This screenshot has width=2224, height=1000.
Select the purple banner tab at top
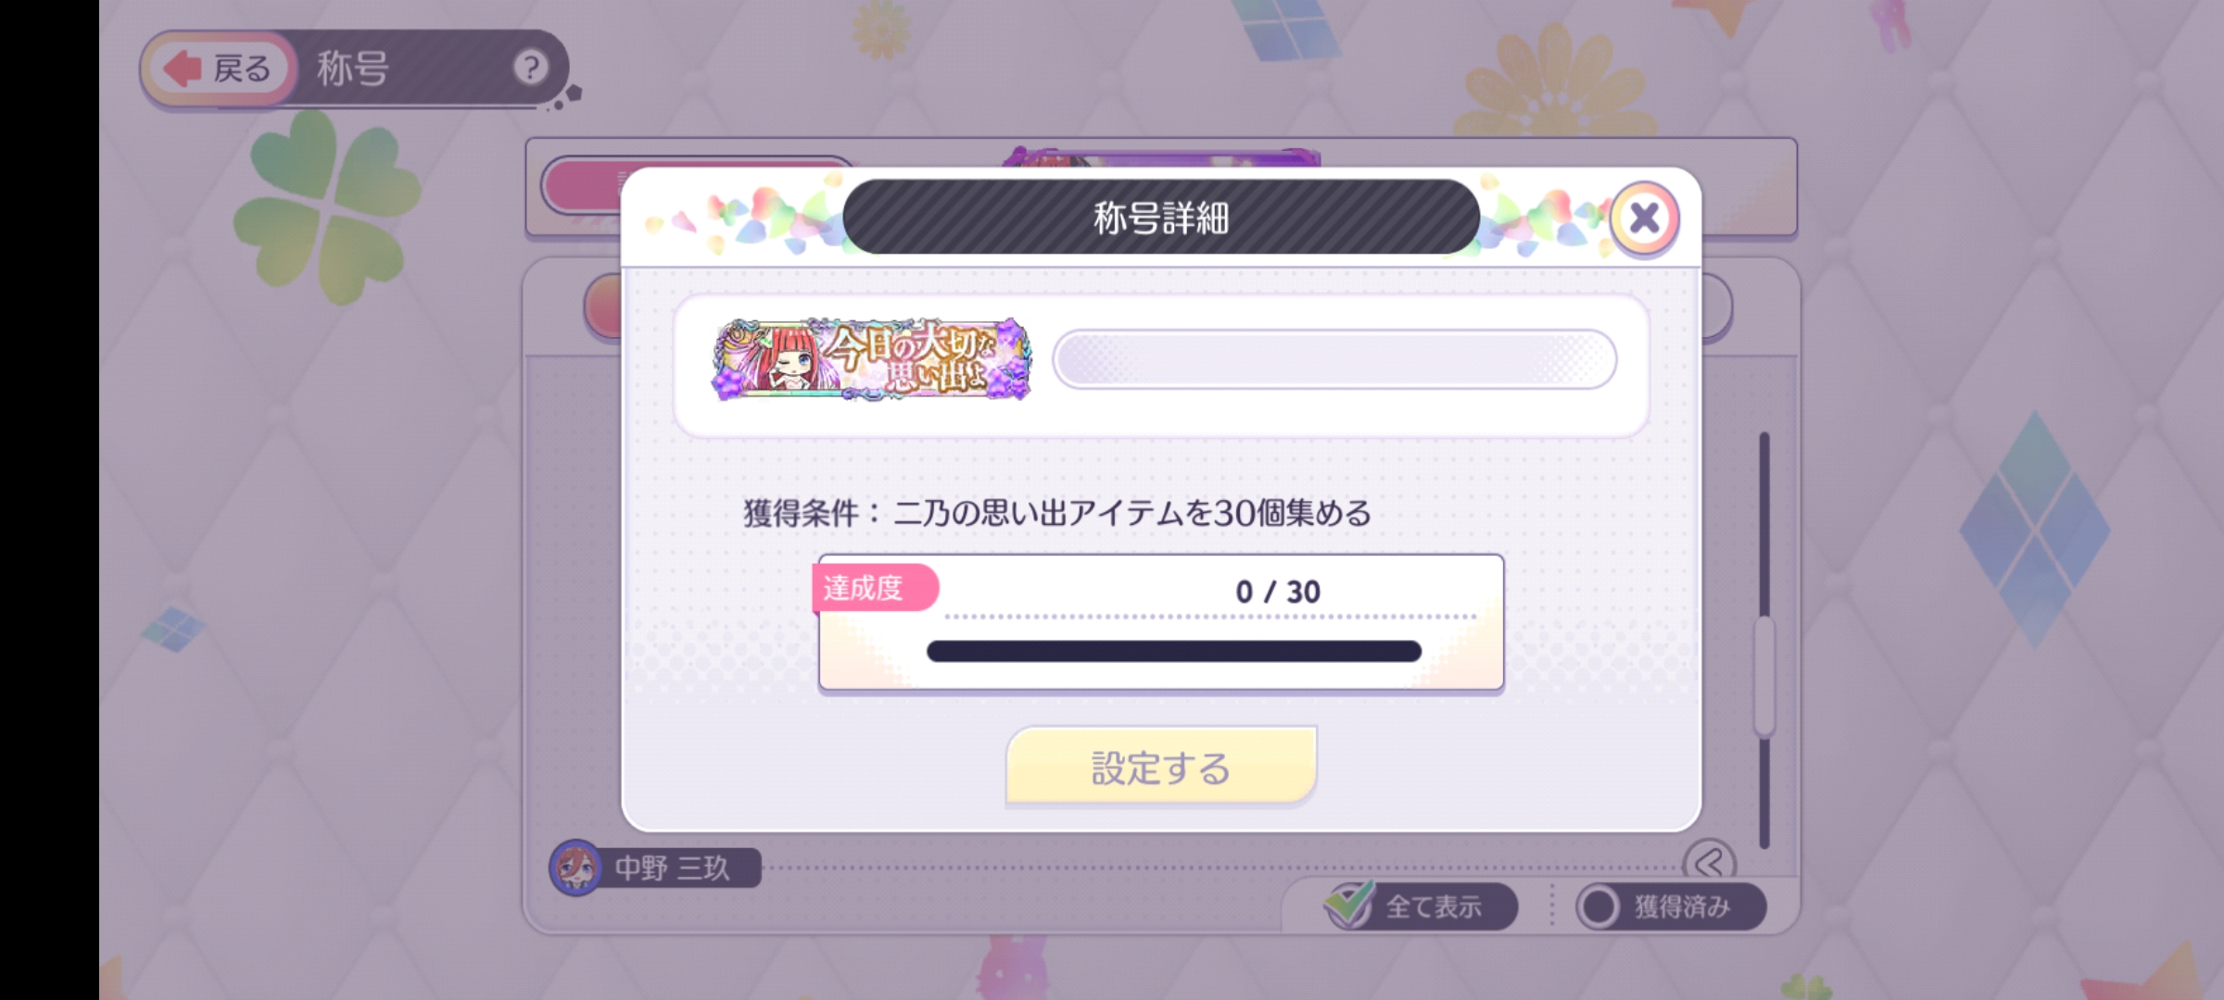pyautogui.click(x=1161, y=158)
